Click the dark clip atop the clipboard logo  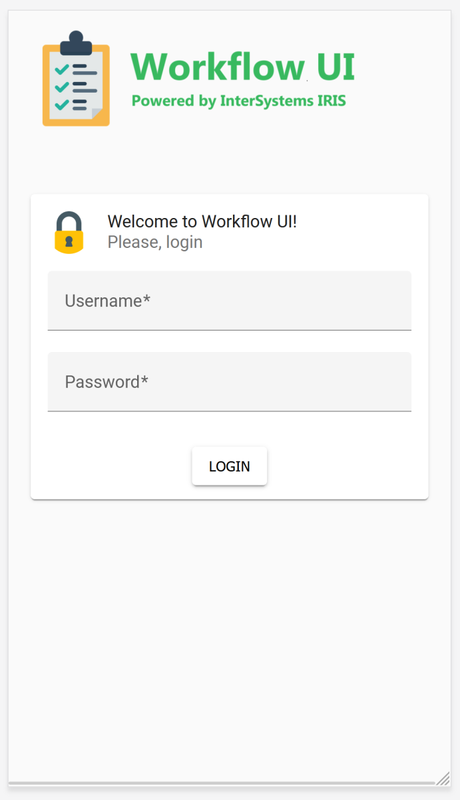tap(76, 44)
